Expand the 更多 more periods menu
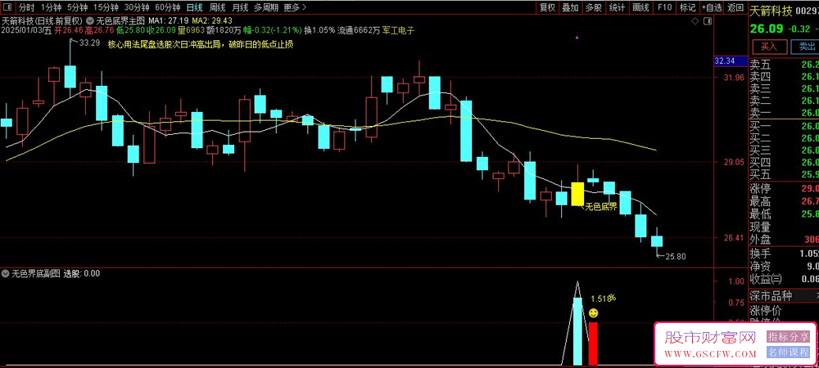Viewport: 819px width, 368px height. 295,7
